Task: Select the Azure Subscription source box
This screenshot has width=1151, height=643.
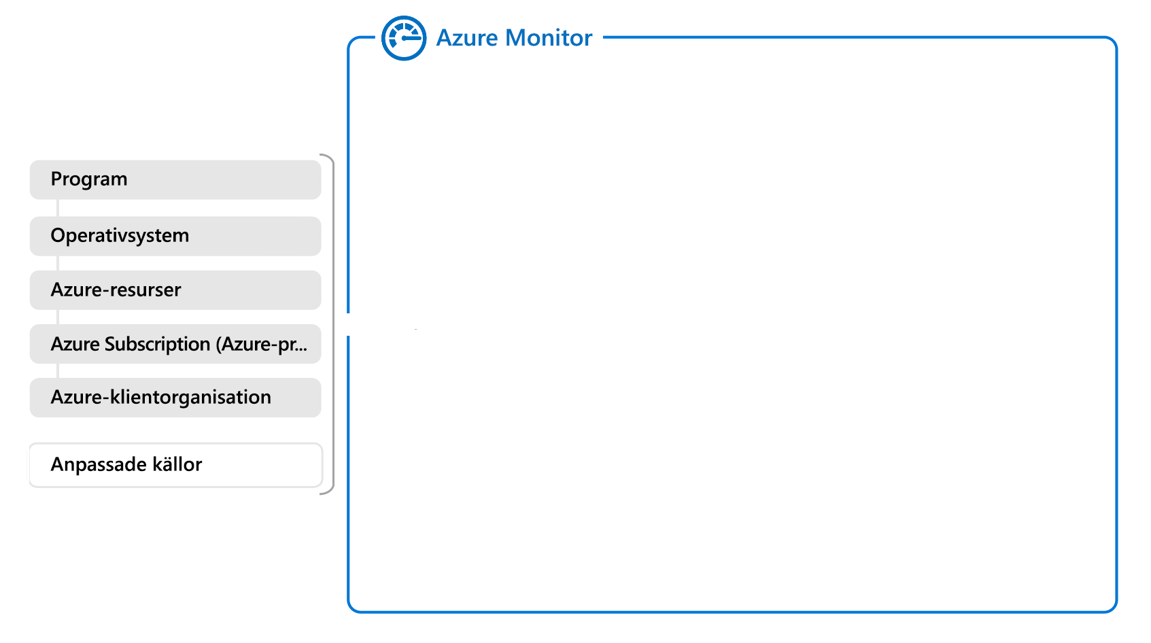Action: [x=175, y=344]
